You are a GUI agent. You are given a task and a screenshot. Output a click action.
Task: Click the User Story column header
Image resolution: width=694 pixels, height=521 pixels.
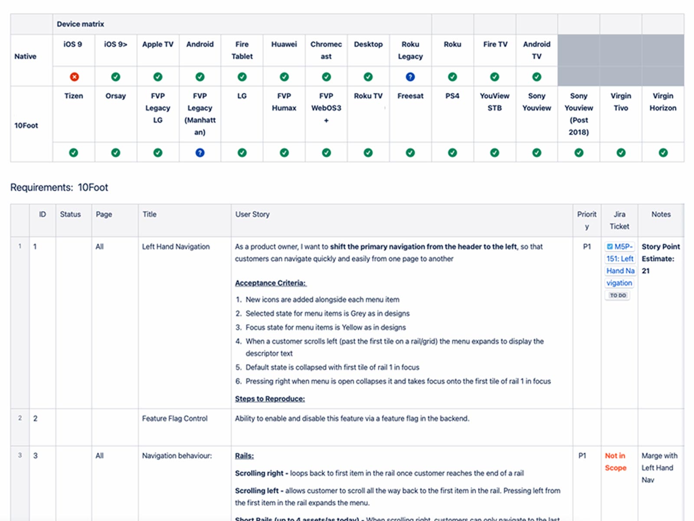coord(252,214)
